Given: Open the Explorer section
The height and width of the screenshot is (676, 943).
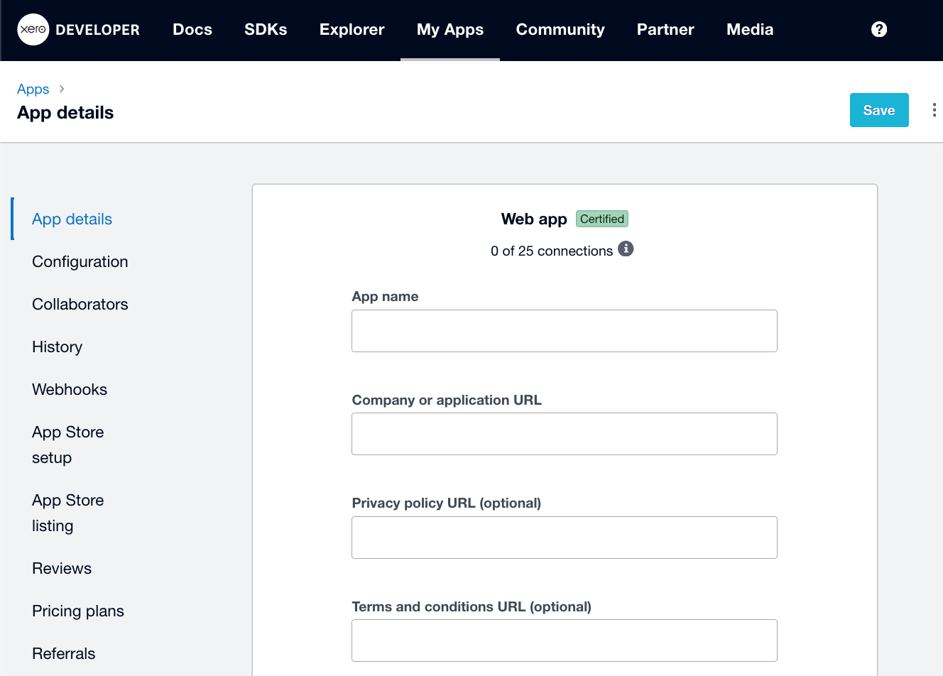Looking at the screenshot, I should tap(351, 30).
